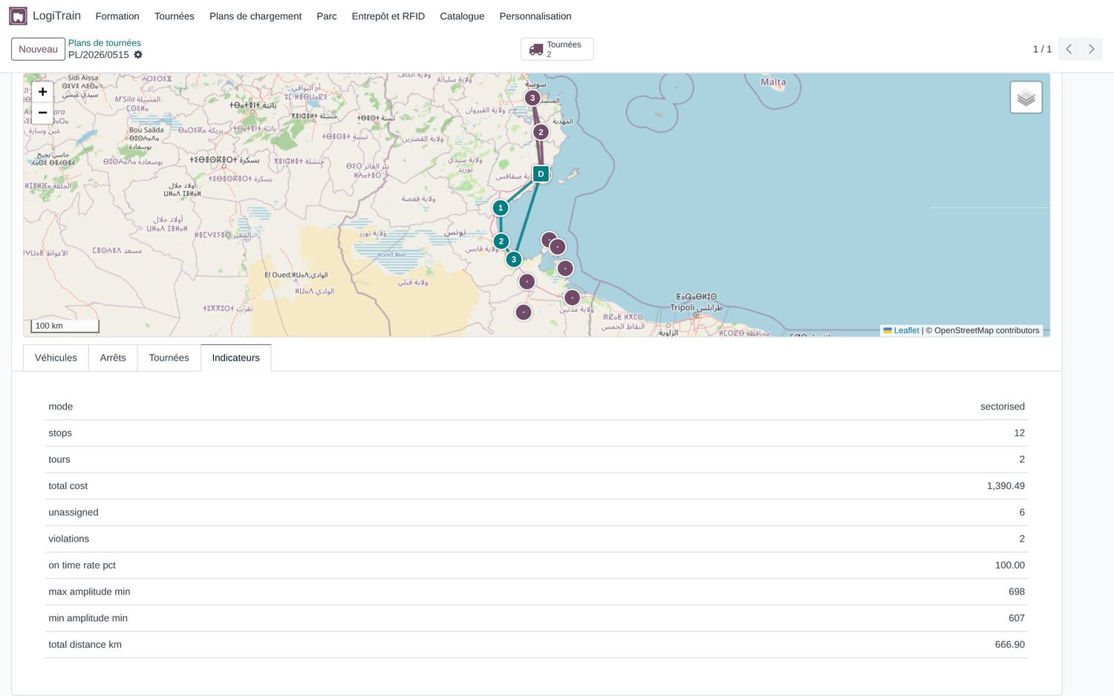Click the total cost label
1114x696 pixels.
pos(68,486)
